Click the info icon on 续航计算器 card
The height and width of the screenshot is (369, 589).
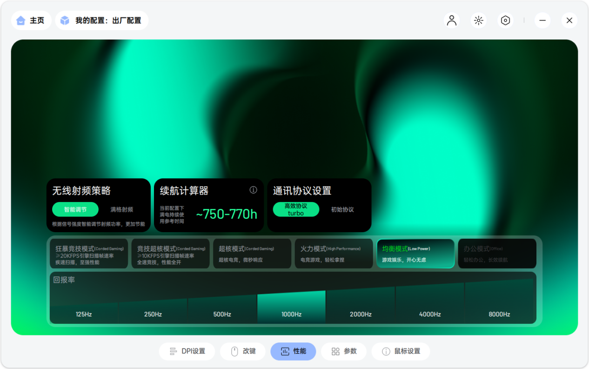point(253,190)
